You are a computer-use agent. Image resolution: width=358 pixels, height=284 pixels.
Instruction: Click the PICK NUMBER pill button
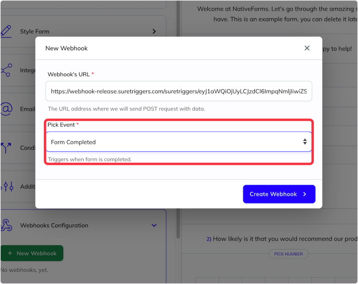tap(288, 254)
